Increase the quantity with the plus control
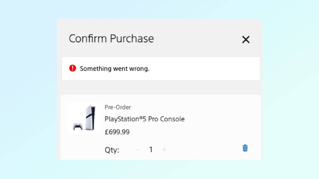This screenshot has width=319, height=179. [x=164, y=150]
